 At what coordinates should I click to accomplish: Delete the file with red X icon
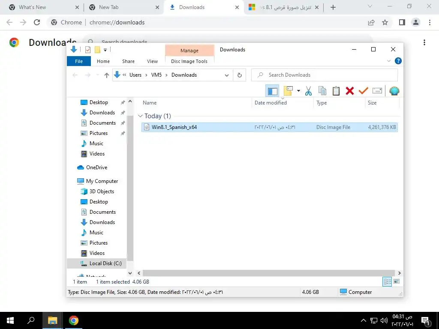pyautogui.click(x=350, y=91)
